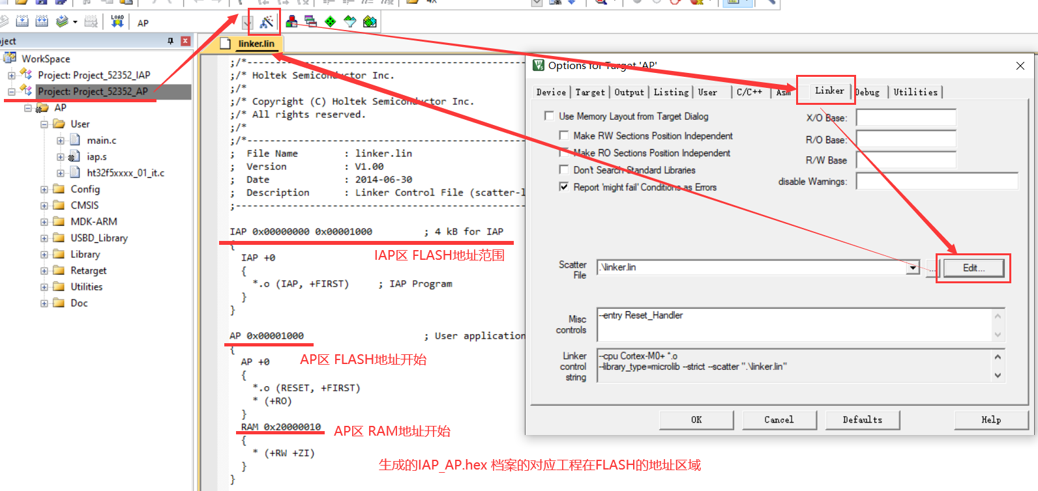This screenshot has height=491, width=1038.
Task: Expand the main.c file node
Action: (x=60, y=141)
